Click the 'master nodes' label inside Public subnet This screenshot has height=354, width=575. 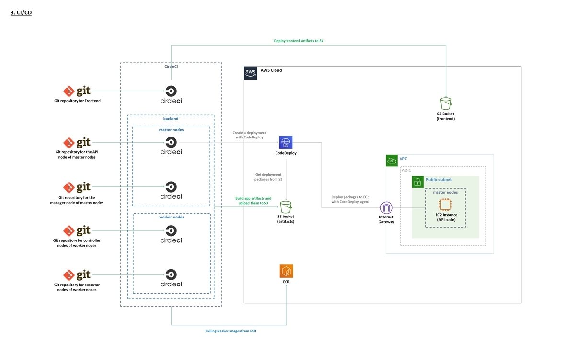[x=446, y=192]
